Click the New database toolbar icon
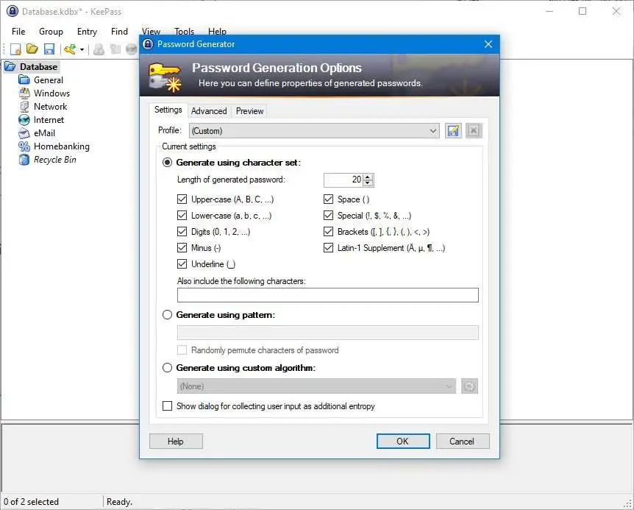 coord(15,49)
